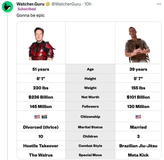
Task: Click the 10h post timestamp
Action: click(88, 4)
